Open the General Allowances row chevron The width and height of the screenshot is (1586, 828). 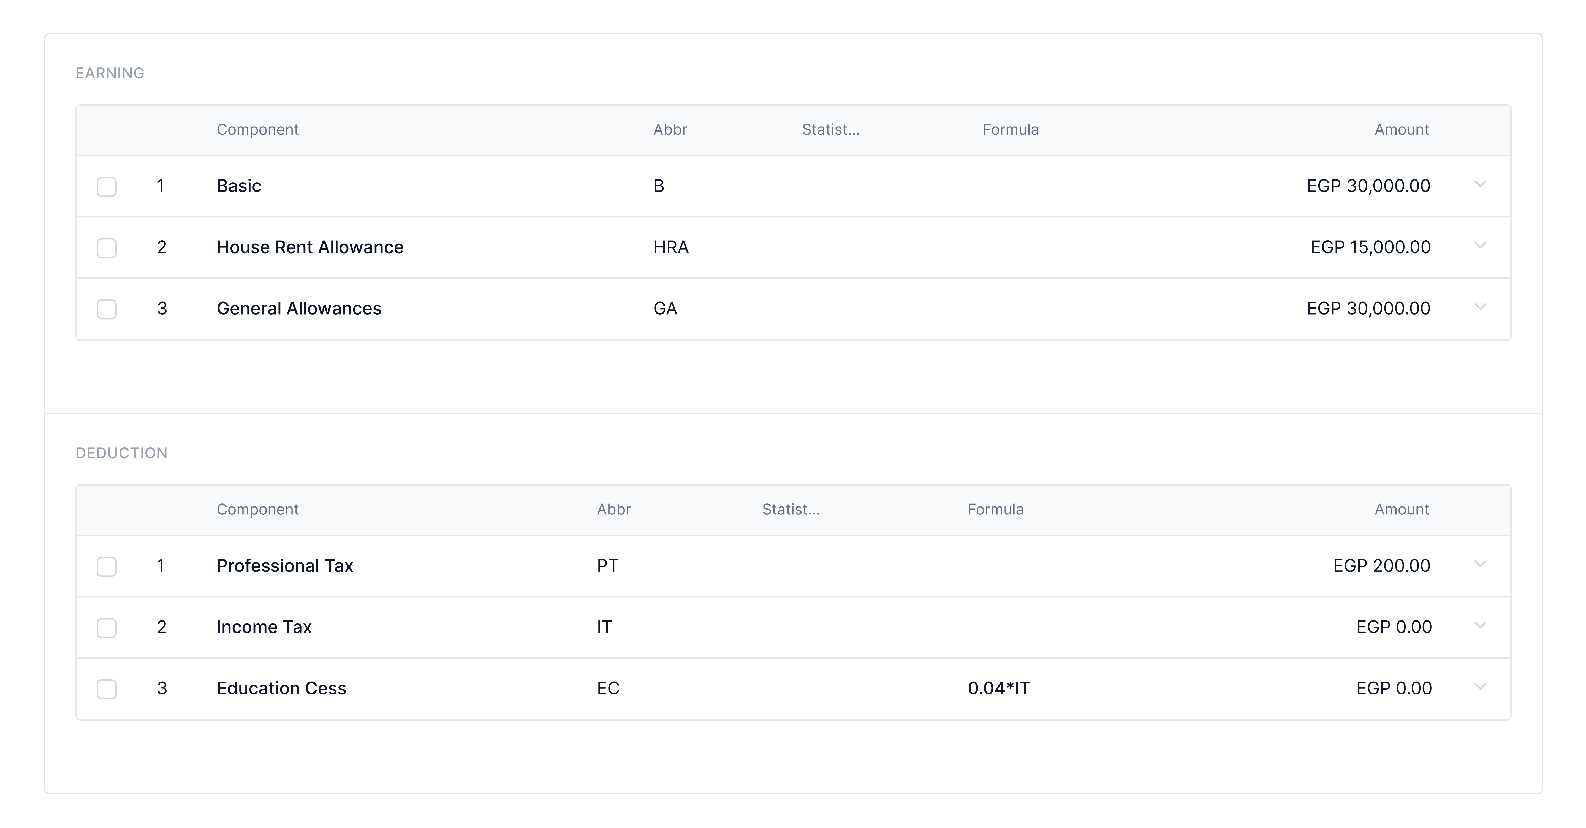point(1480,307)
